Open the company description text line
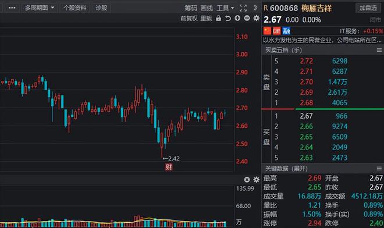 [322, 40]
